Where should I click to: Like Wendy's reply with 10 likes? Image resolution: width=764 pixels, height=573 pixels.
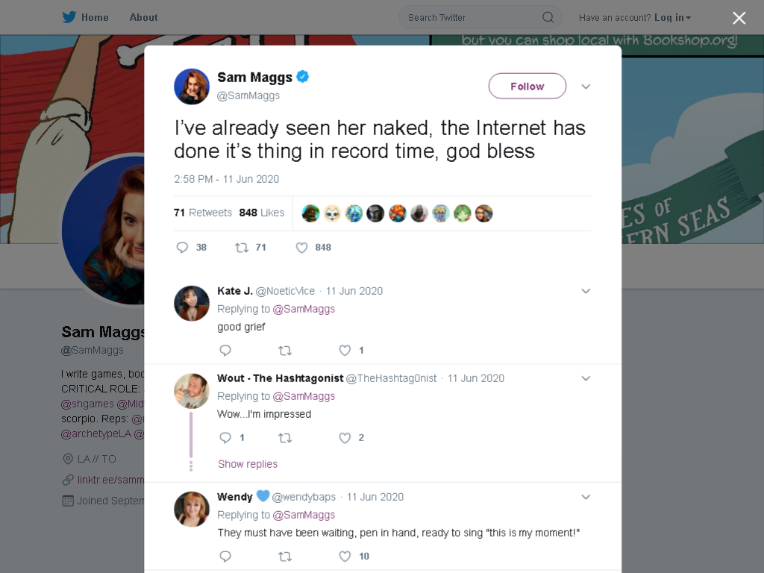345,556
